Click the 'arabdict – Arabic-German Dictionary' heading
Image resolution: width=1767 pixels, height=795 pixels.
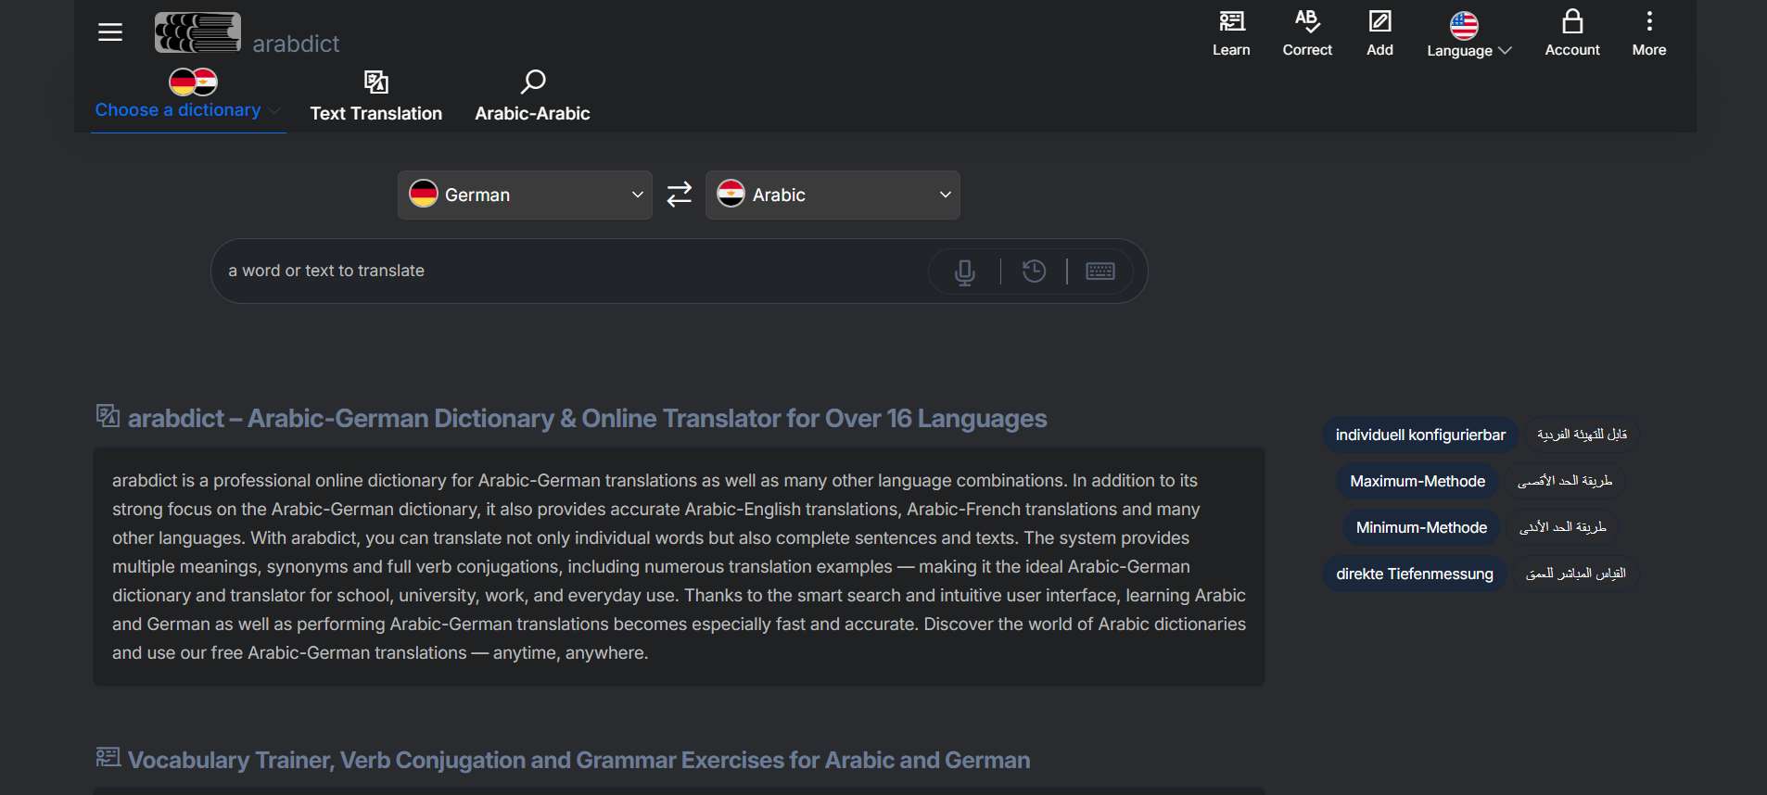588,419
